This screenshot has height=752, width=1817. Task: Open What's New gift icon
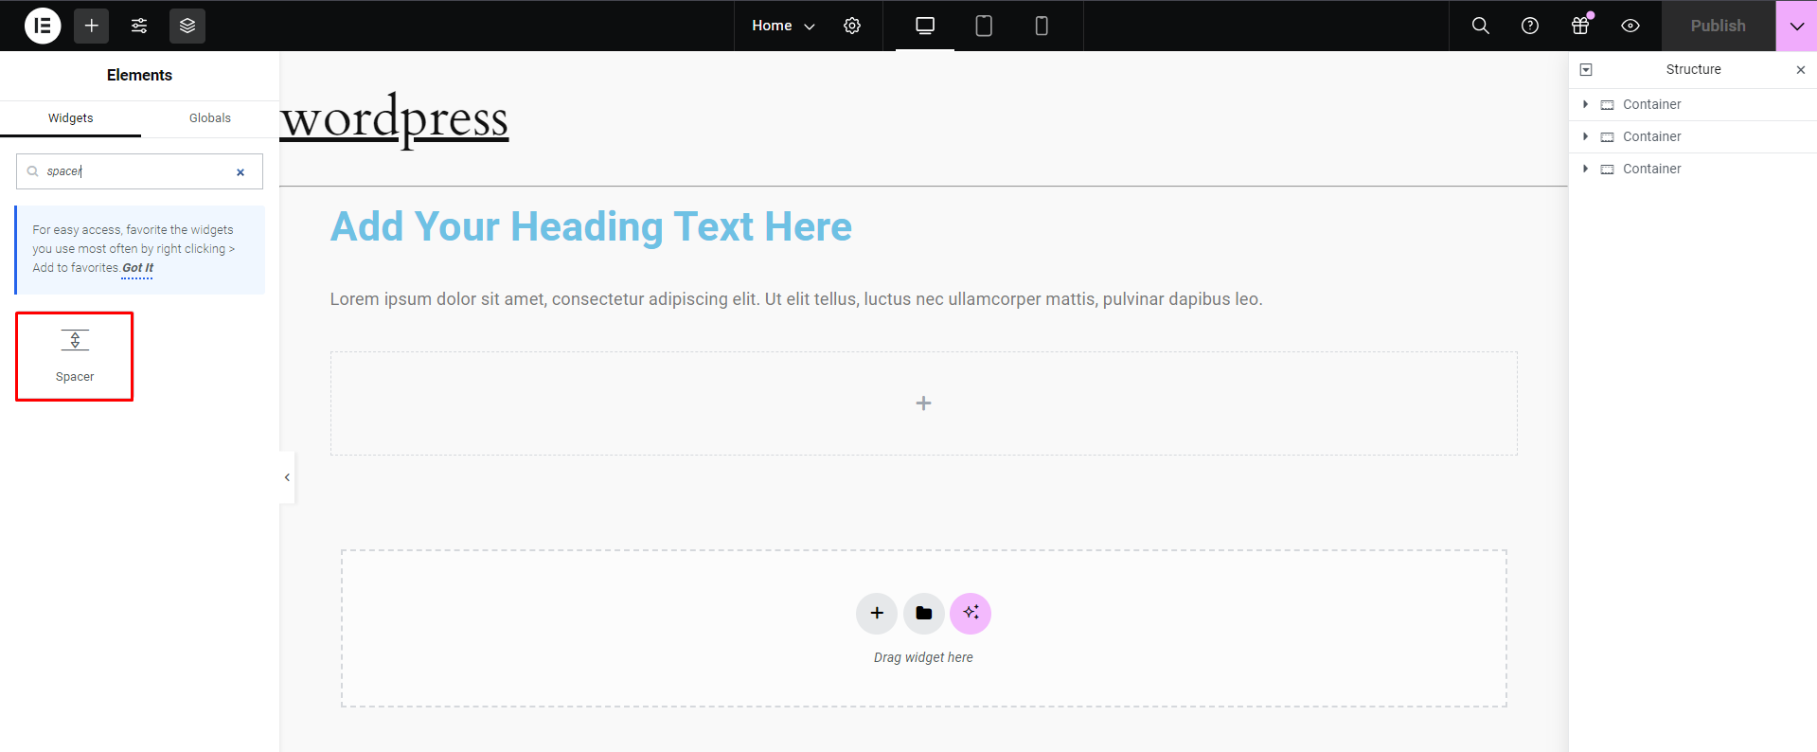tap(1580, 26)
